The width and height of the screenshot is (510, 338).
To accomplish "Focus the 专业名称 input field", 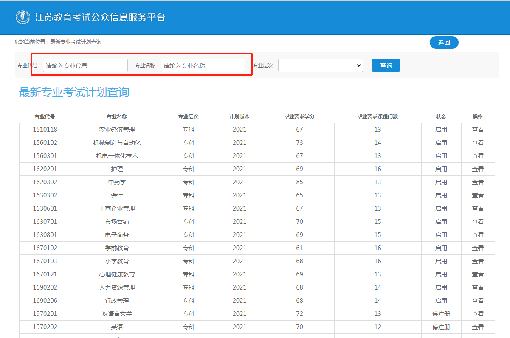I will click(x=203, y=65).
